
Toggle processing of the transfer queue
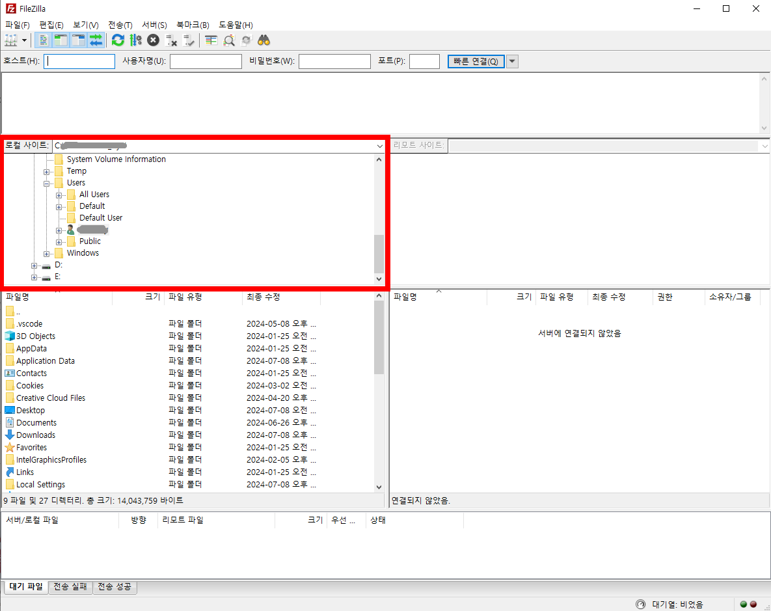pos(136,40)
